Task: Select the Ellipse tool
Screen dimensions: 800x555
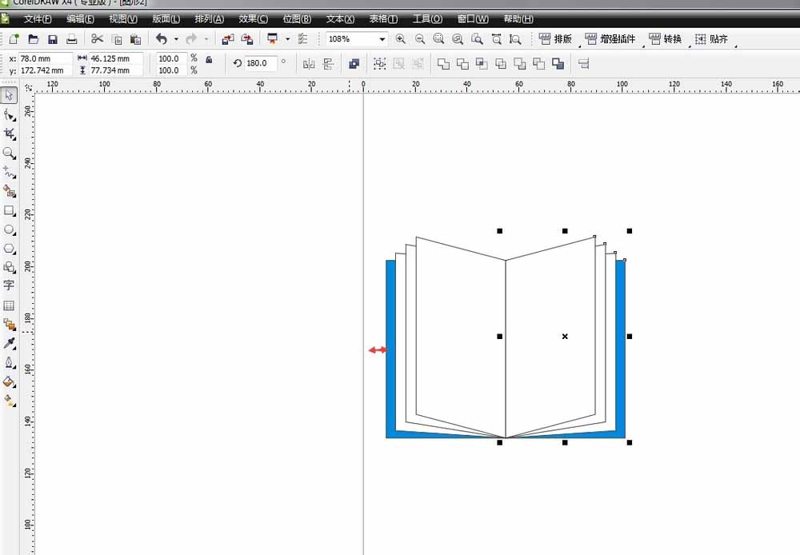Action: 10,230
